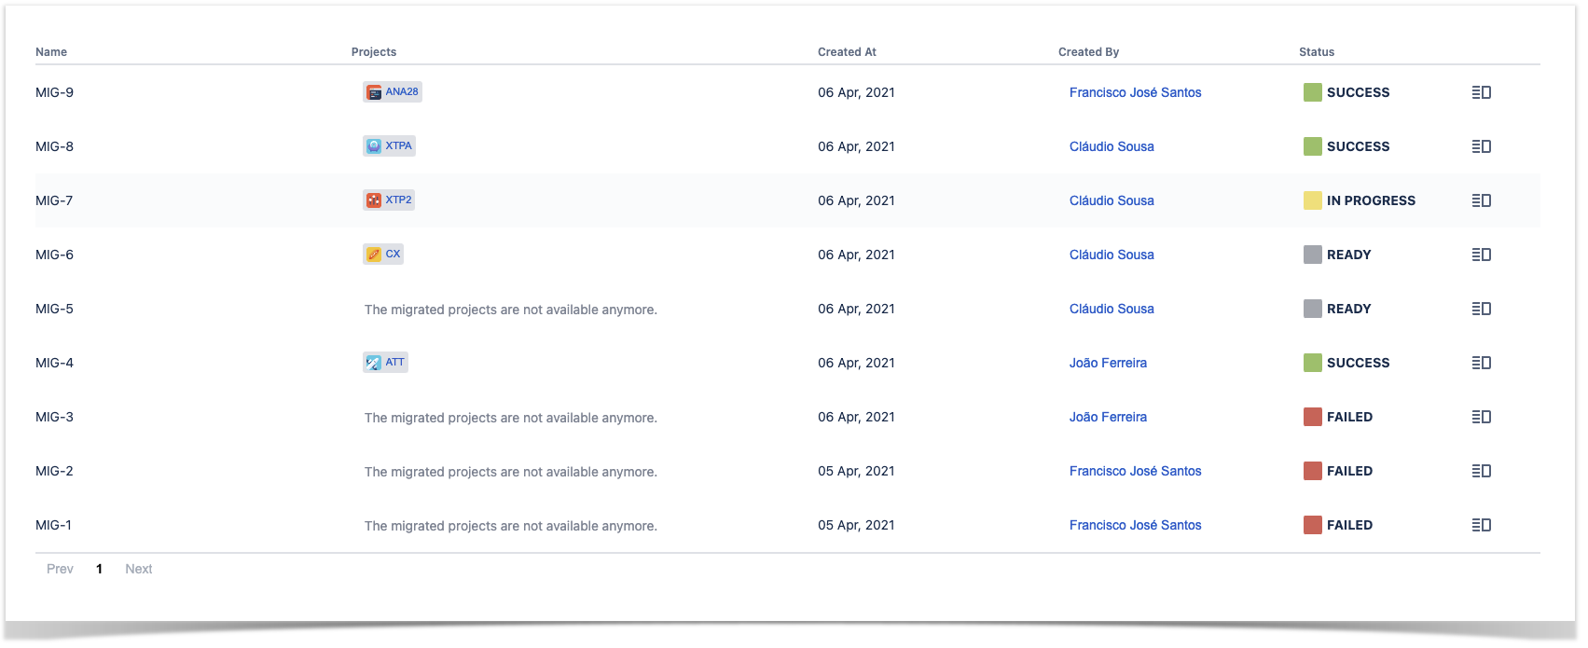Select the MIG-2 migration name
1588x648 pixels.
click(x=54, y=471)
